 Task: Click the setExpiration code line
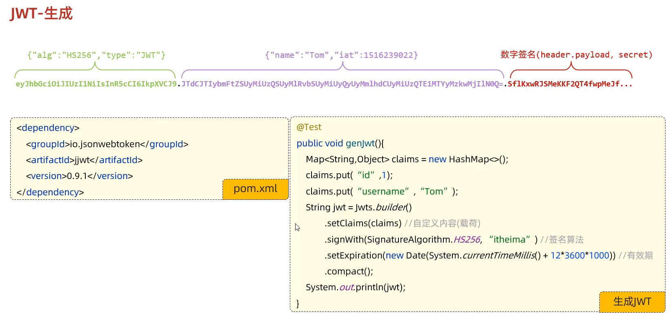470,255
